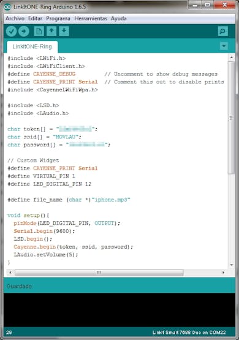Create a new sketch with the New icon
This screenshot has width=239, height=340.
[39, 31]
